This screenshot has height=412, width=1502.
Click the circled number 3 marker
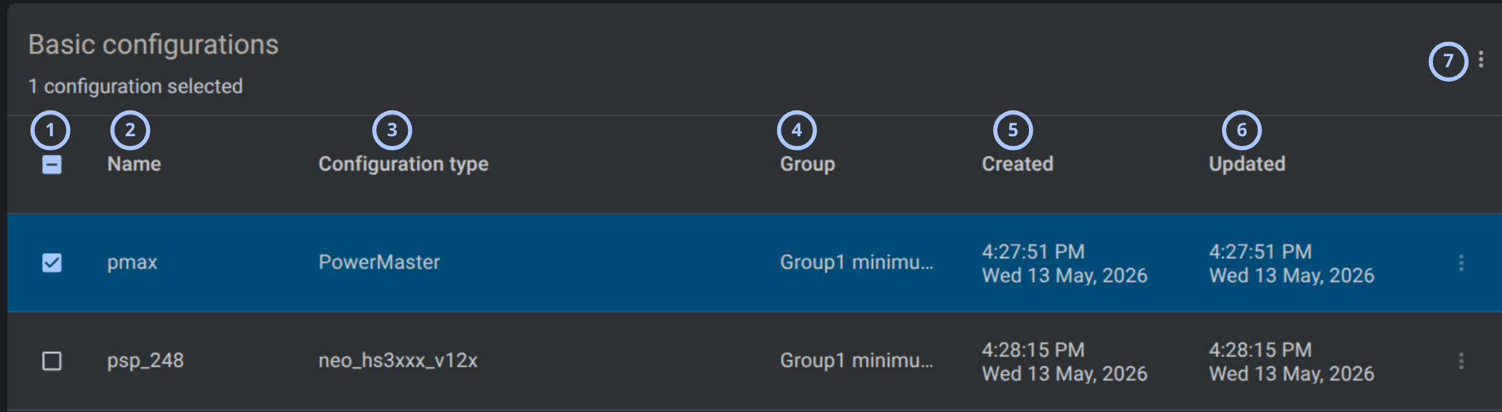pyautogui.click(x=392, y=130)
